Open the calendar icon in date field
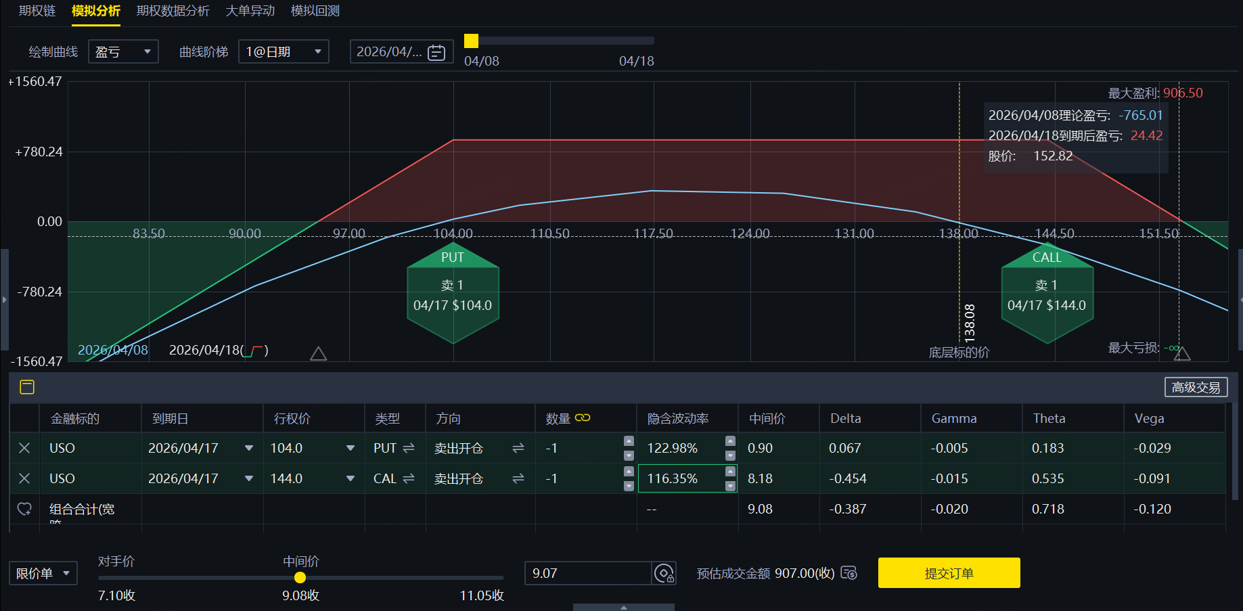1243x611 pixels. pyautogui.click(x=436, y=52)
